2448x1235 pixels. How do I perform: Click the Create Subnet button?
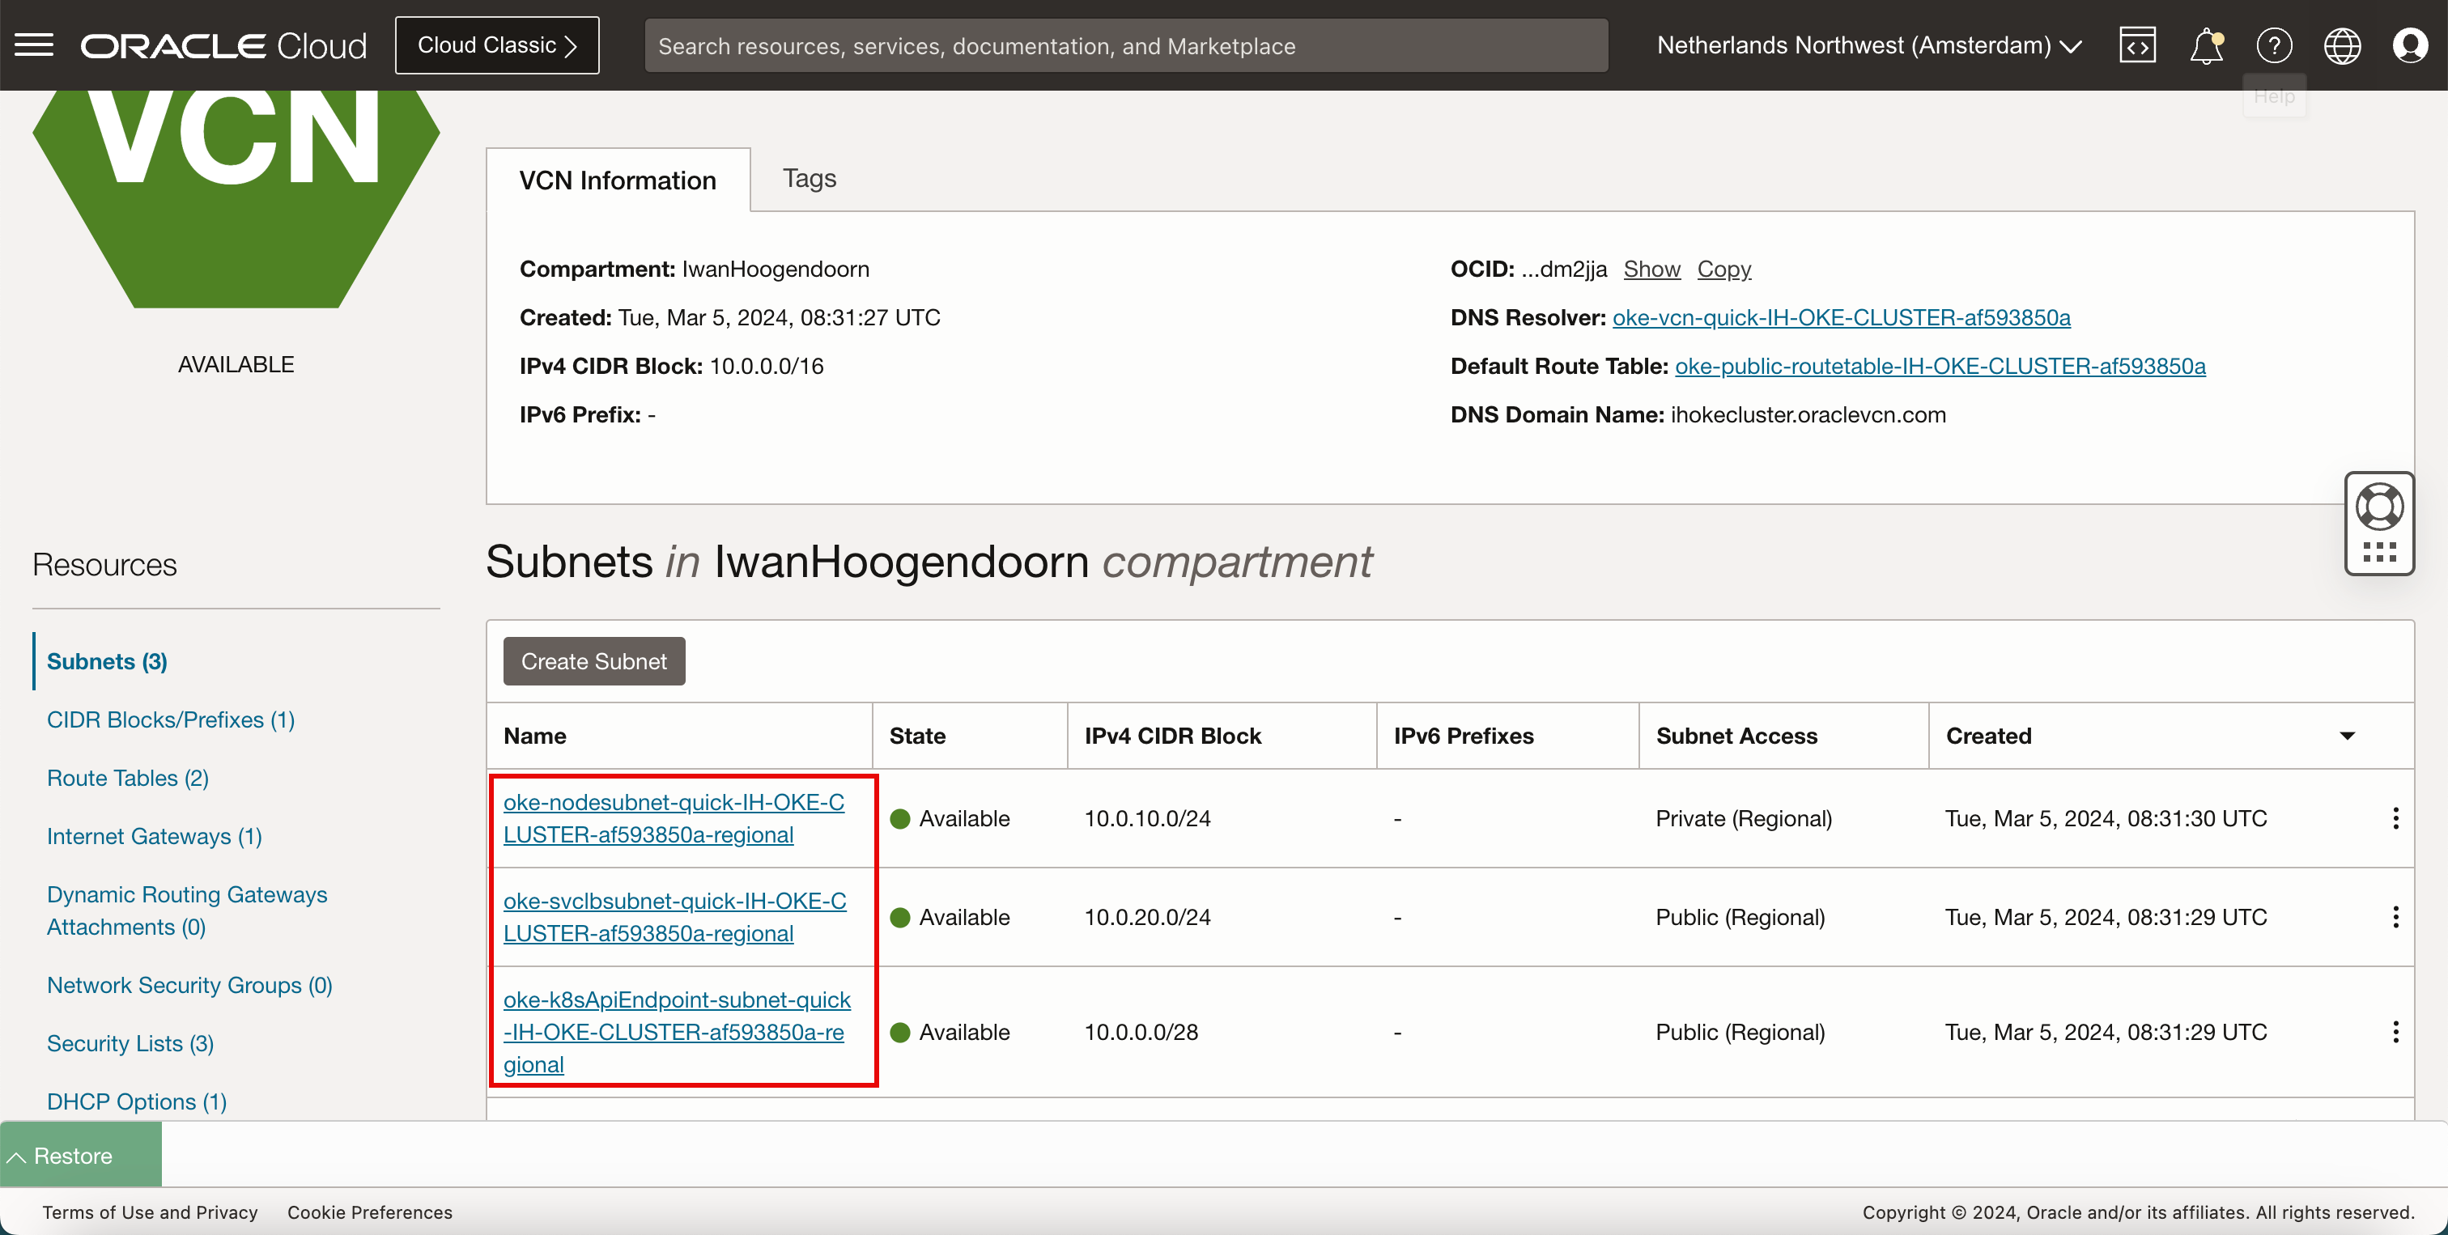coord(594,661)
